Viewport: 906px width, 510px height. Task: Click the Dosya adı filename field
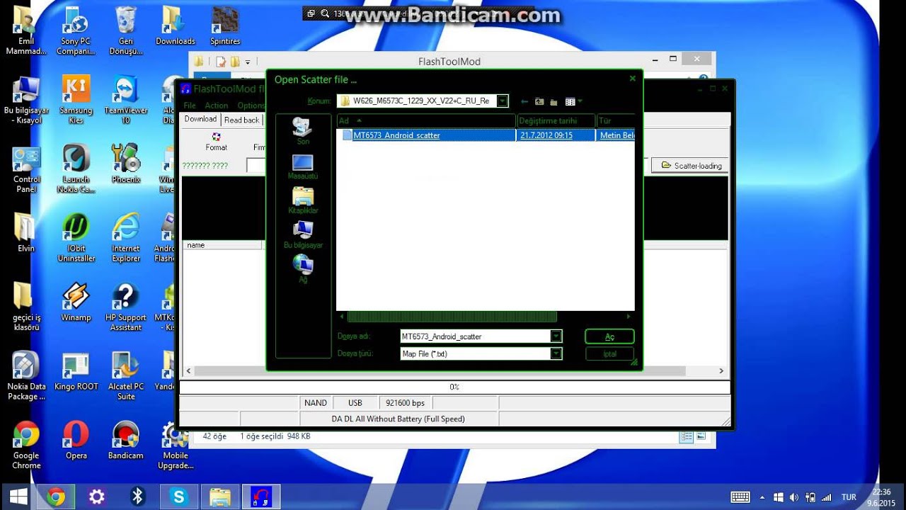[x=475, y=336]
